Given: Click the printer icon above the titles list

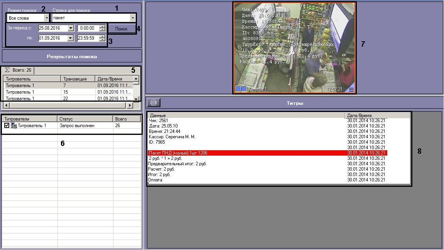Looking at the screenshot, I should [154, 103].
